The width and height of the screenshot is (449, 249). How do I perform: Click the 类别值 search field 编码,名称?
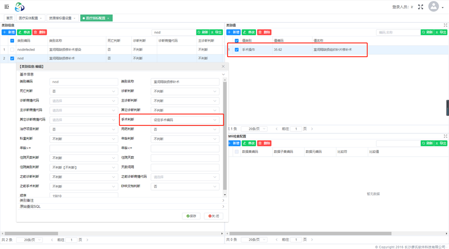tap(398, 32)
